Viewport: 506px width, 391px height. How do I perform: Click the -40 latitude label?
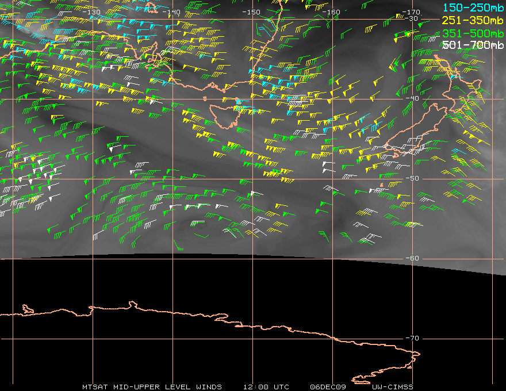[412, 98]
